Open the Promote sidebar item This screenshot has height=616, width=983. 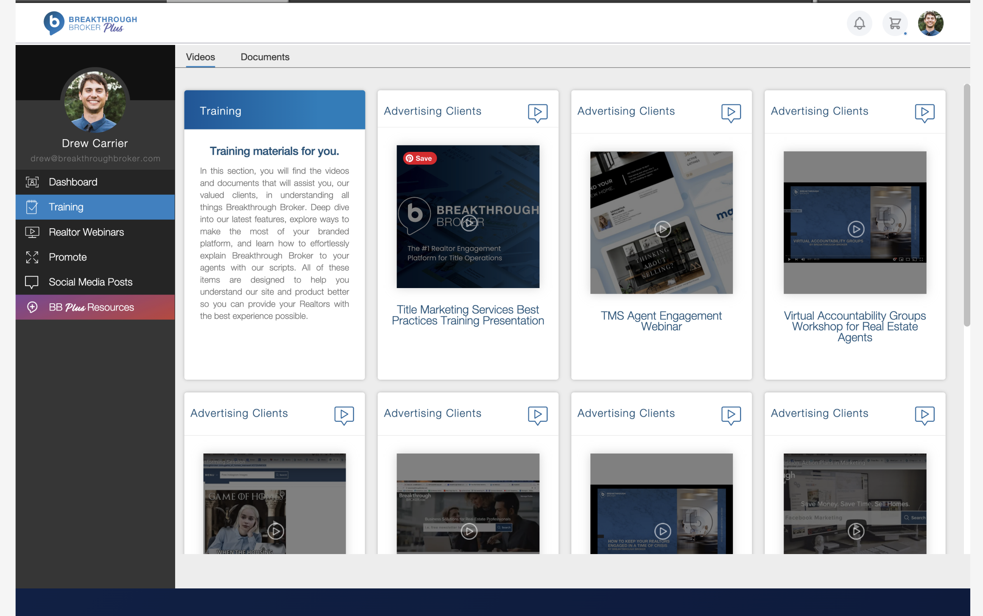coord(67,257)
